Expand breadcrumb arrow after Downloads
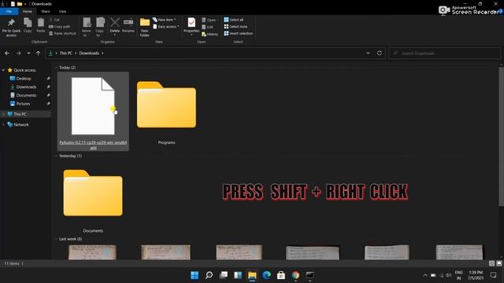This screenshot has width=504, height=283. pos(102,53)
